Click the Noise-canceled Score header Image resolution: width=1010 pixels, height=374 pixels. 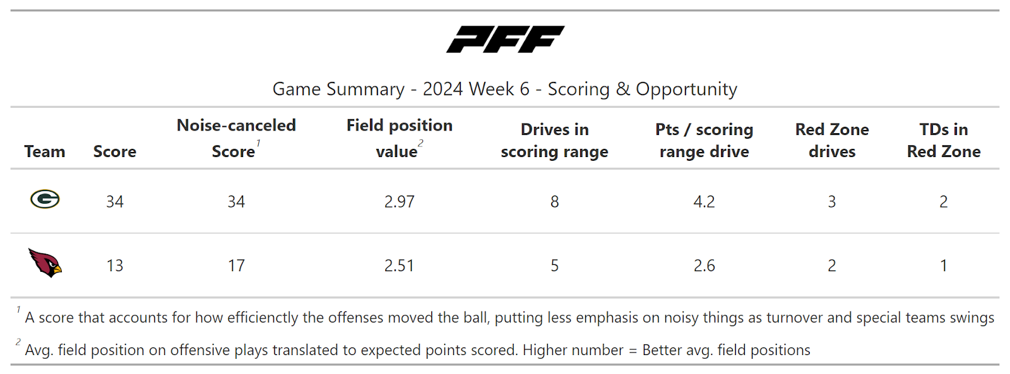point(236,138)
